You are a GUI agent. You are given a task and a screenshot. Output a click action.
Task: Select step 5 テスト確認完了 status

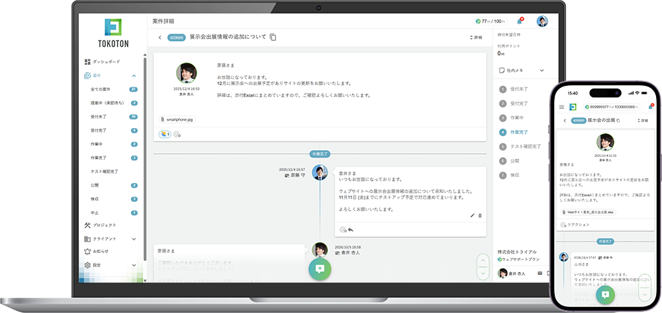click(x=520, y=147)
